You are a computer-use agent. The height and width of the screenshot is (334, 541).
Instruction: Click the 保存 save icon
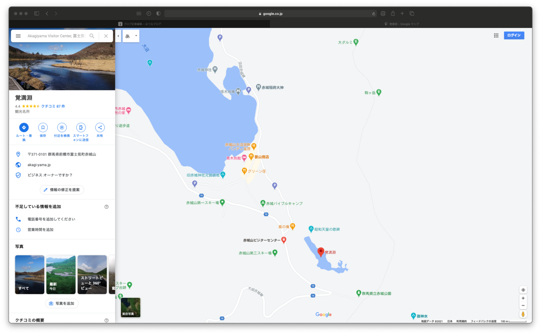[43, 128]
